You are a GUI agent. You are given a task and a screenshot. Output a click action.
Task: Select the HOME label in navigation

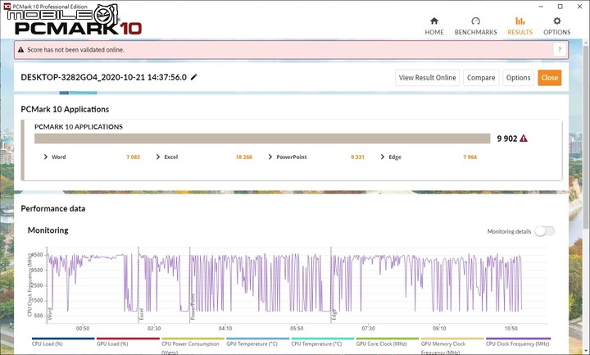434,32
